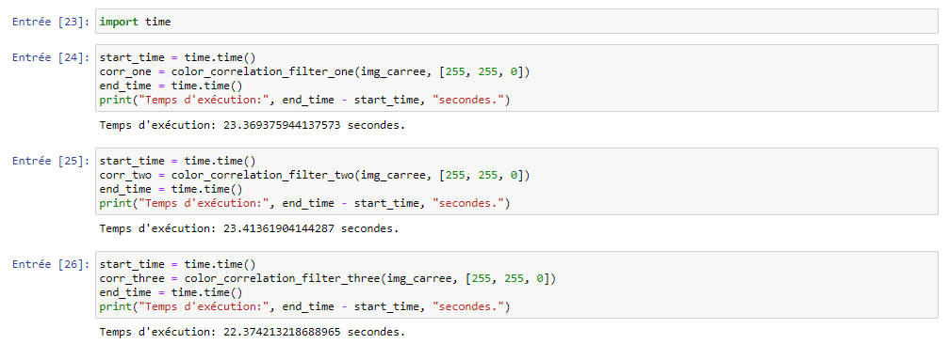Click the print statement in cell 24
This screenshot has width=948, height=344.
tap(304, 101)
